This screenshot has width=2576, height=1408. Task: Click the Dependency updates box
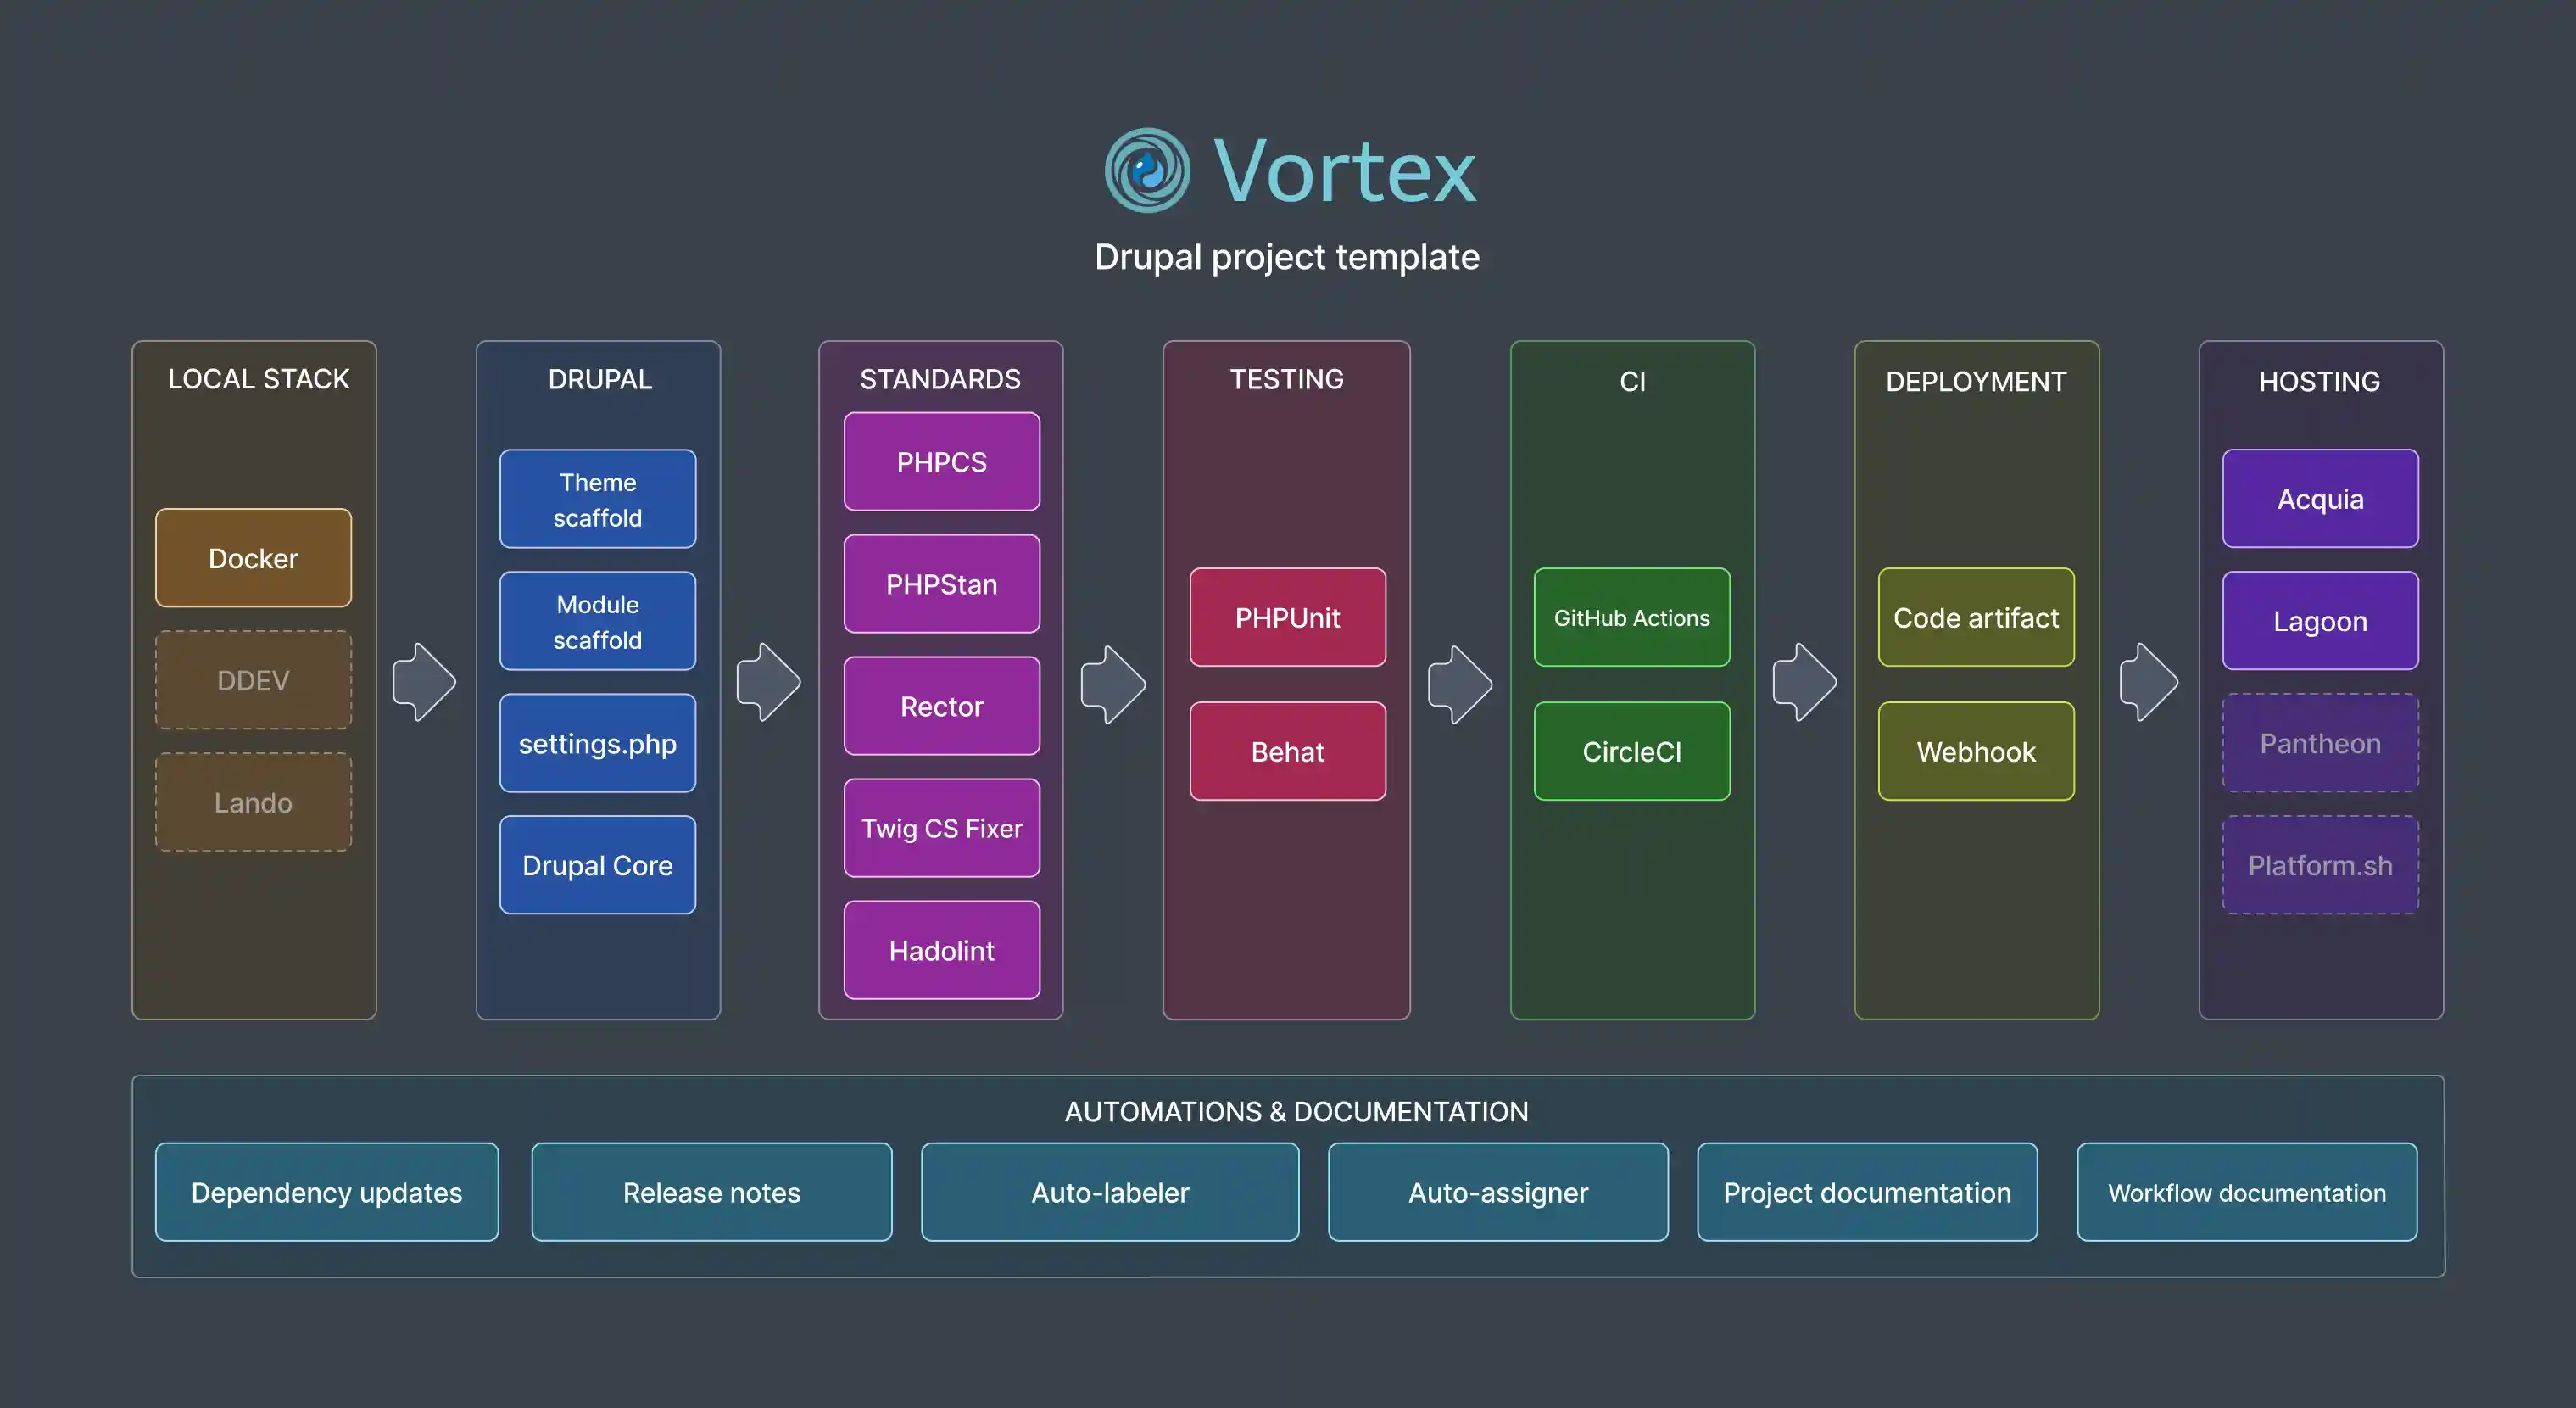(327, 1192)
